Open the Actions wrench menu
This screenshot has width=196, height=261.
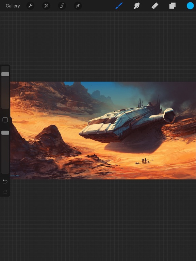point(30,6)
